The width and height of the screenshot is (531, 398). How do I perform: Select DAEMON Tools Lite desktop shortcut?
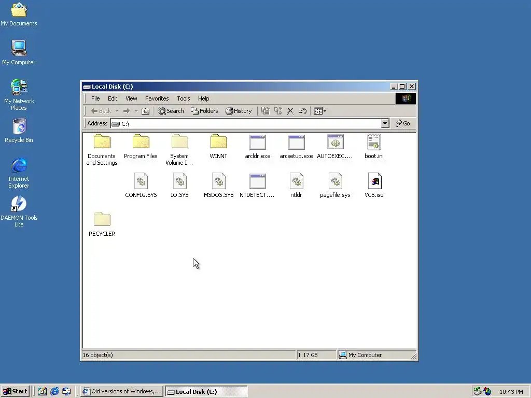[x=19, y=211]
